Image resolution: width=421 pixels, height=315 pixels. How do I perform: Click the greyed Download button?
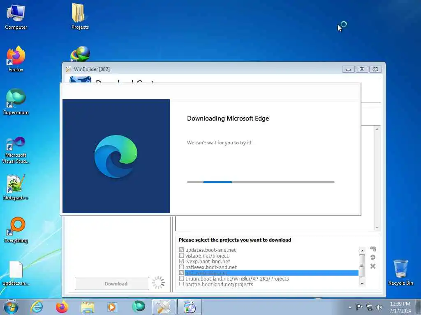[x=112, y=283]
